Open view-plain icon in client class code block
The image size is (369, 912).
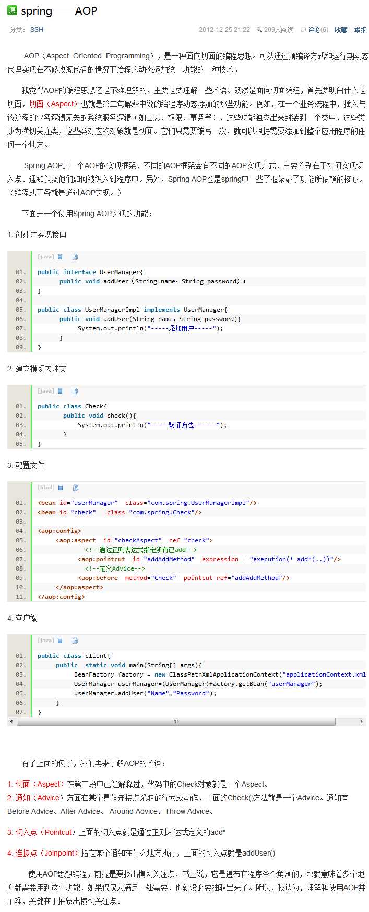(x=61, y=641)
